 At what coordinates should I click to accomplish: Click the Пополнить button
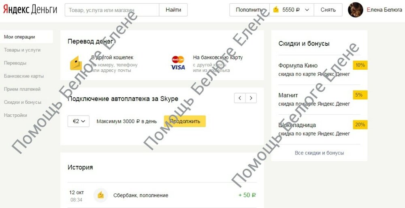click(249, 10)
